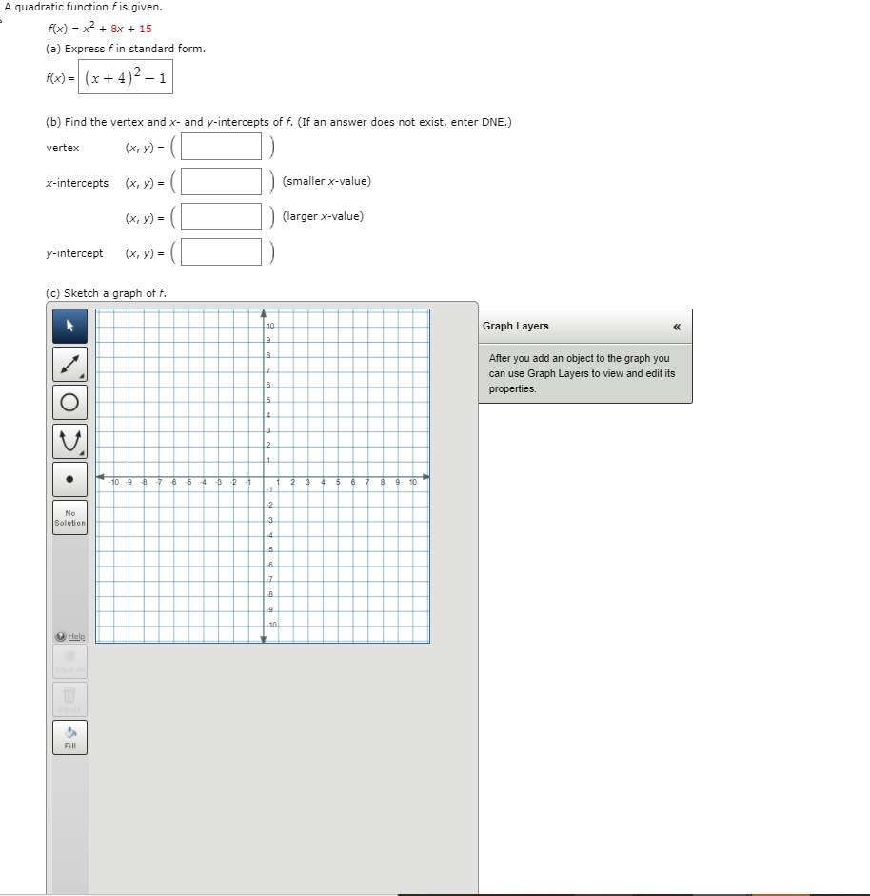This screenshot has width=870, height=896.
Task: Click inside the vertex answer box
Action: (x=220, y=146)
